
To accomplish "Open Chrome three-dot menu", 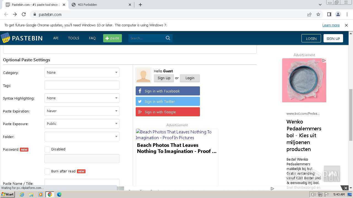I will click(347, 14).
